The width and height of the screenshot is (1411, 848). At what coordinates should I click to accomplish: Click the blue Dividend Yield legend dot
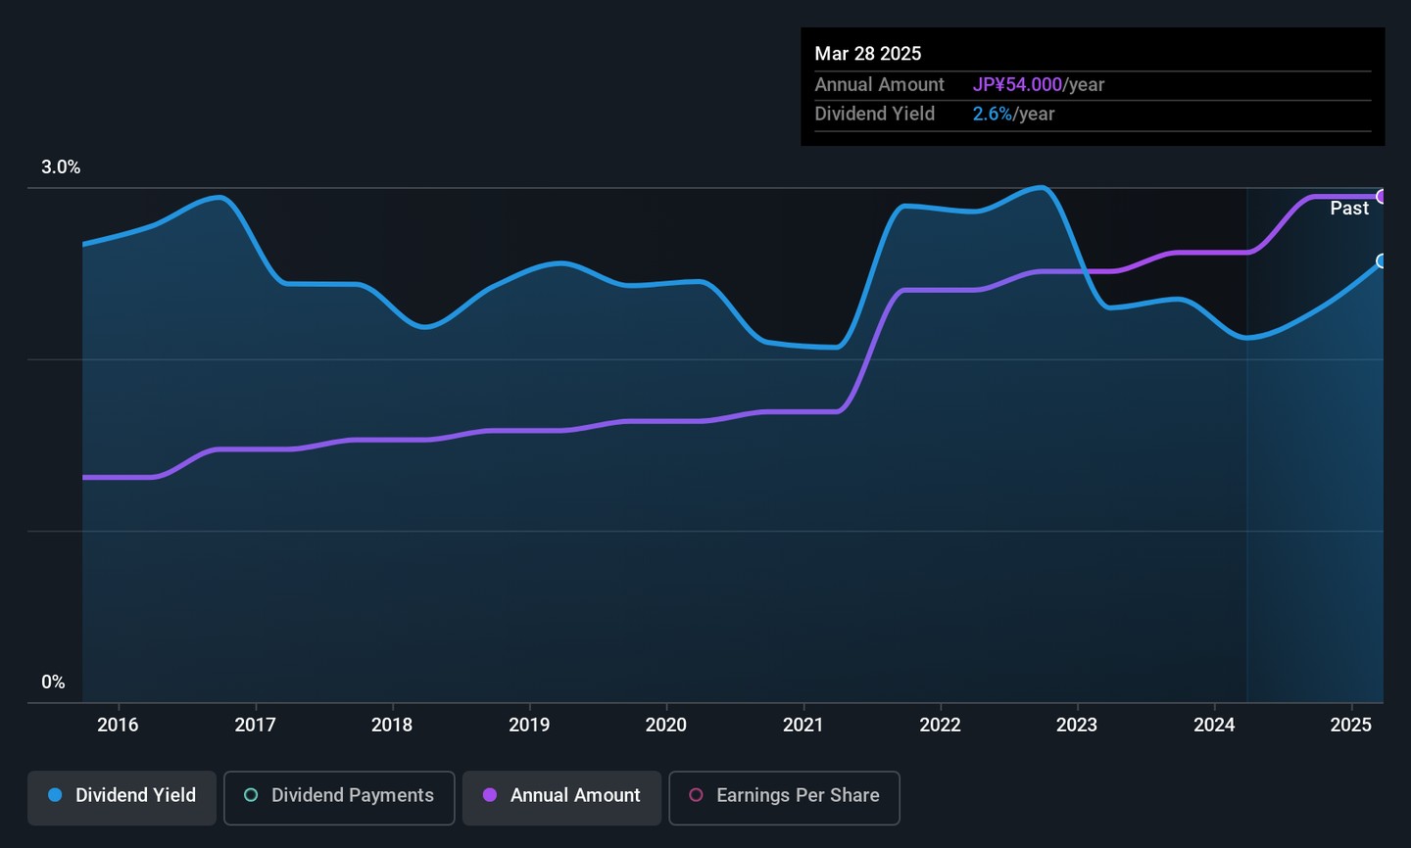56,795
